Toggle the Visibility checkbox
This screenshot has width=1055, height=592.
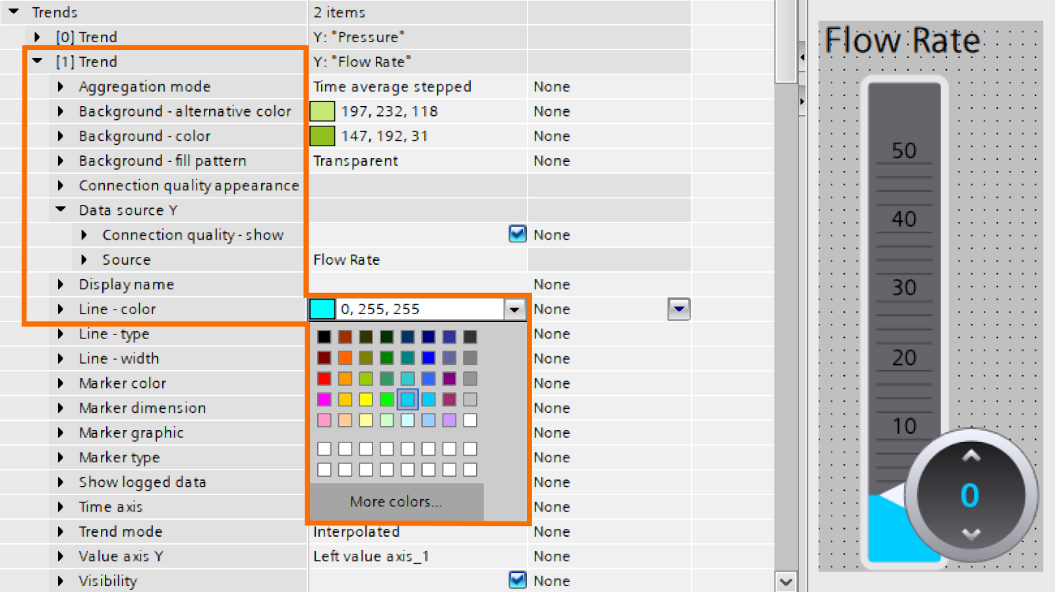click(518, 579)
